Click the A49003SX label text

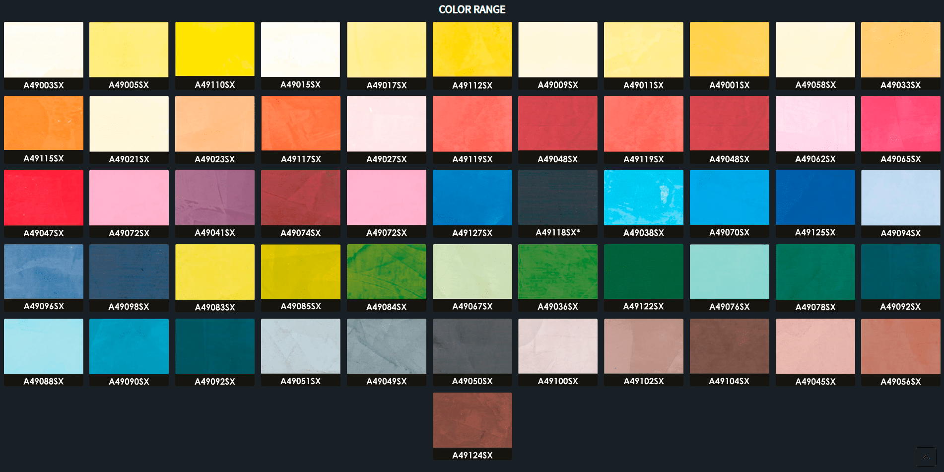click(x=44, y=85)
